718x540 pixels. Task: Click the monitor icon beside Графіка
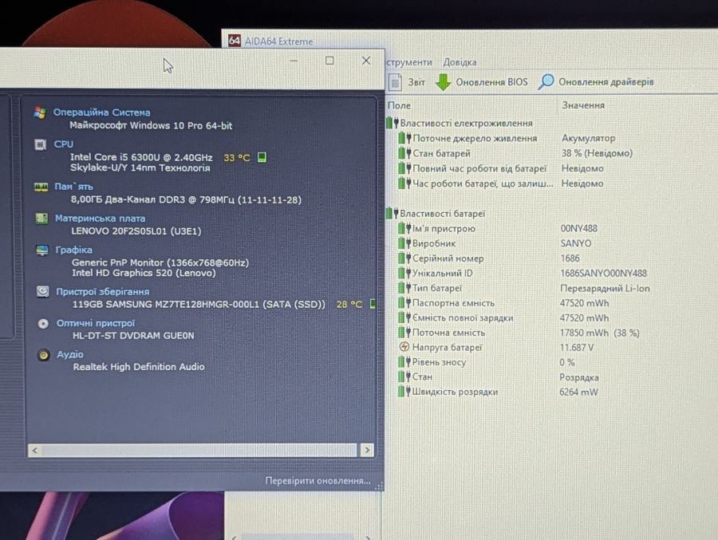point(42,250)
